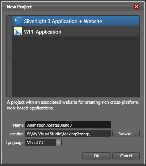The width and height of the screenshot is (146, 166).
Task: Click the Name input field
Action: click(68, 125)
